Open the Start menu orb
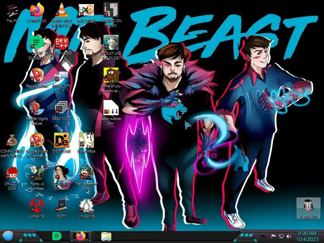Viewport: 324px width, 243px height. coord(8,236)
